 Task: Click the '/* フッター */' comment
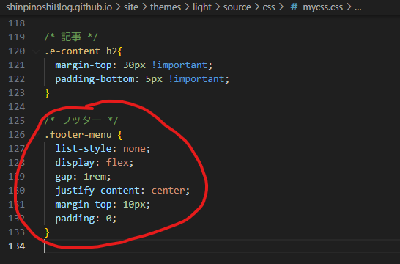(81, 120)
